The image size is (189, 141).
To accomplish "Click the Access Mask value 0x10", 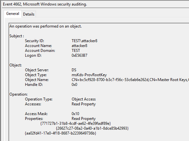I will click(75, 114).
